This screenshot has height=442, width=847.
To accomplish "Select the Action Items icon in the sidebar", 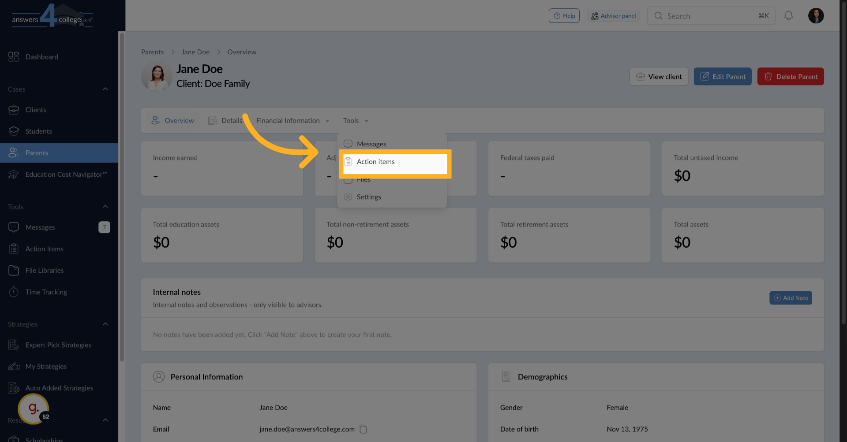I will pos(14,249).
